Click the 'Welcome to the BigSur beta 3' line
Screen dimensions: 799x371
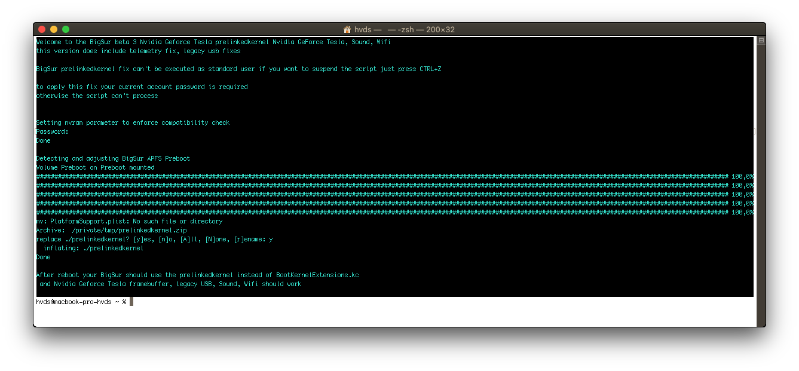213,42
